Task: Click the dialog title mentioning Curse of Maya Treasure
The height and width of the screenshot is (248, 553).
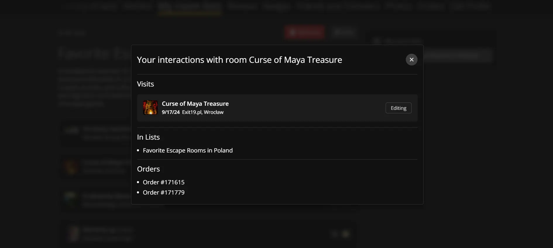Action: tap(239, 60)
